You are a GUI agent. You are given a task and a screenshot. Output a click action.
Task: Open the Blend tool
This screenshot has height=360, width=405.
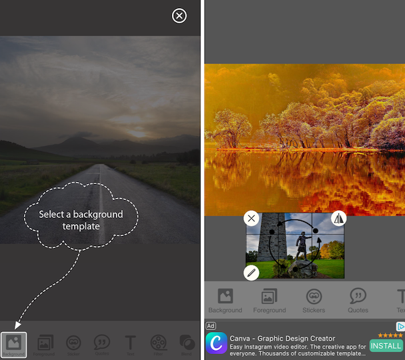pos(187,345)
